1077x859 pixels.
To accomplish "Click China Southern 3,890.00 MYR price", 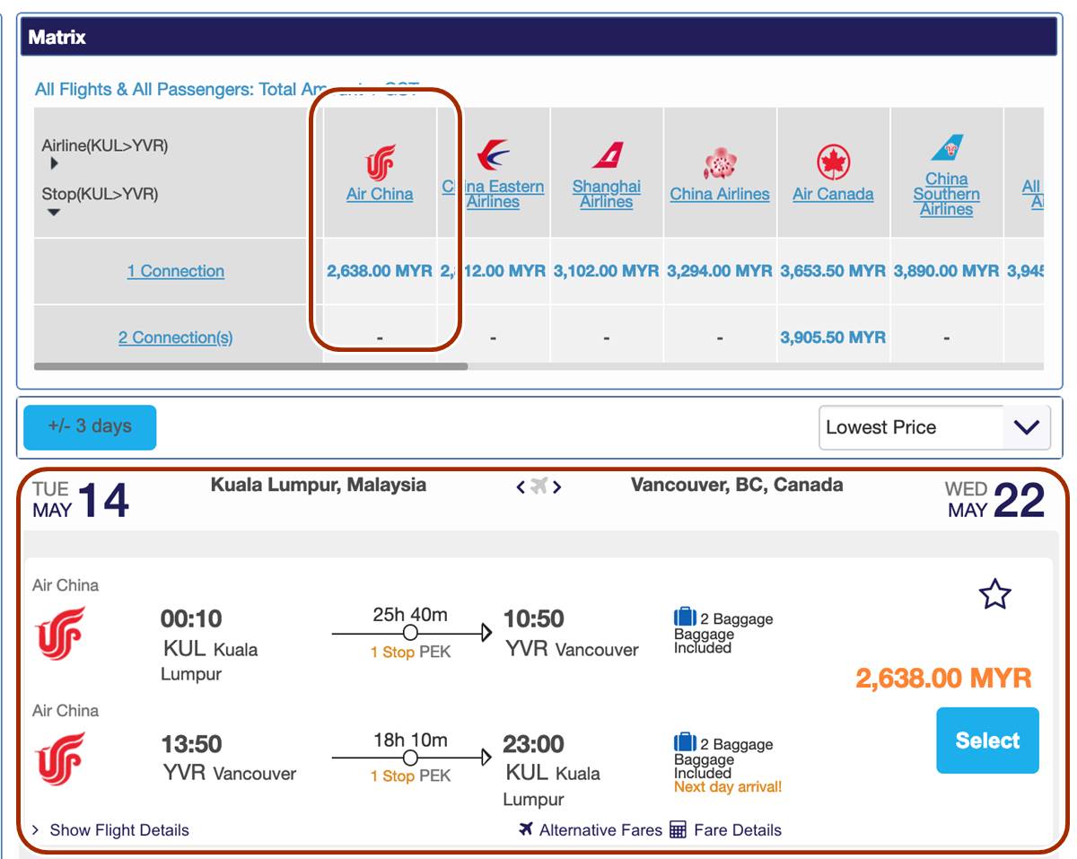I will tap(946, 270).
